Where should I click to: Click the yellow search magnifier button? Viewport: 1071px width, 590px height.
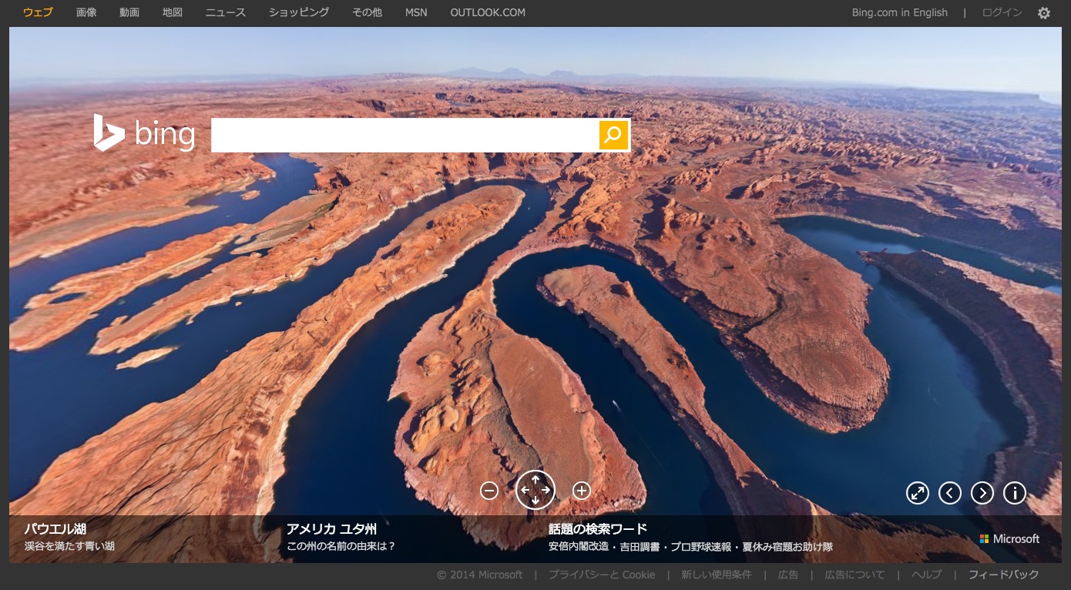pos(613,135)
